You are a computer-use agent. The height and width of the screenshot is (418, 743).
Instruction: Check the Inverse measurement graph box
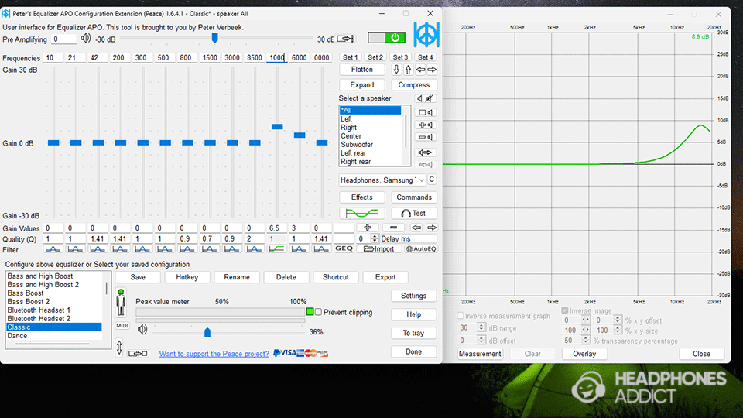(x=461, y=316)
